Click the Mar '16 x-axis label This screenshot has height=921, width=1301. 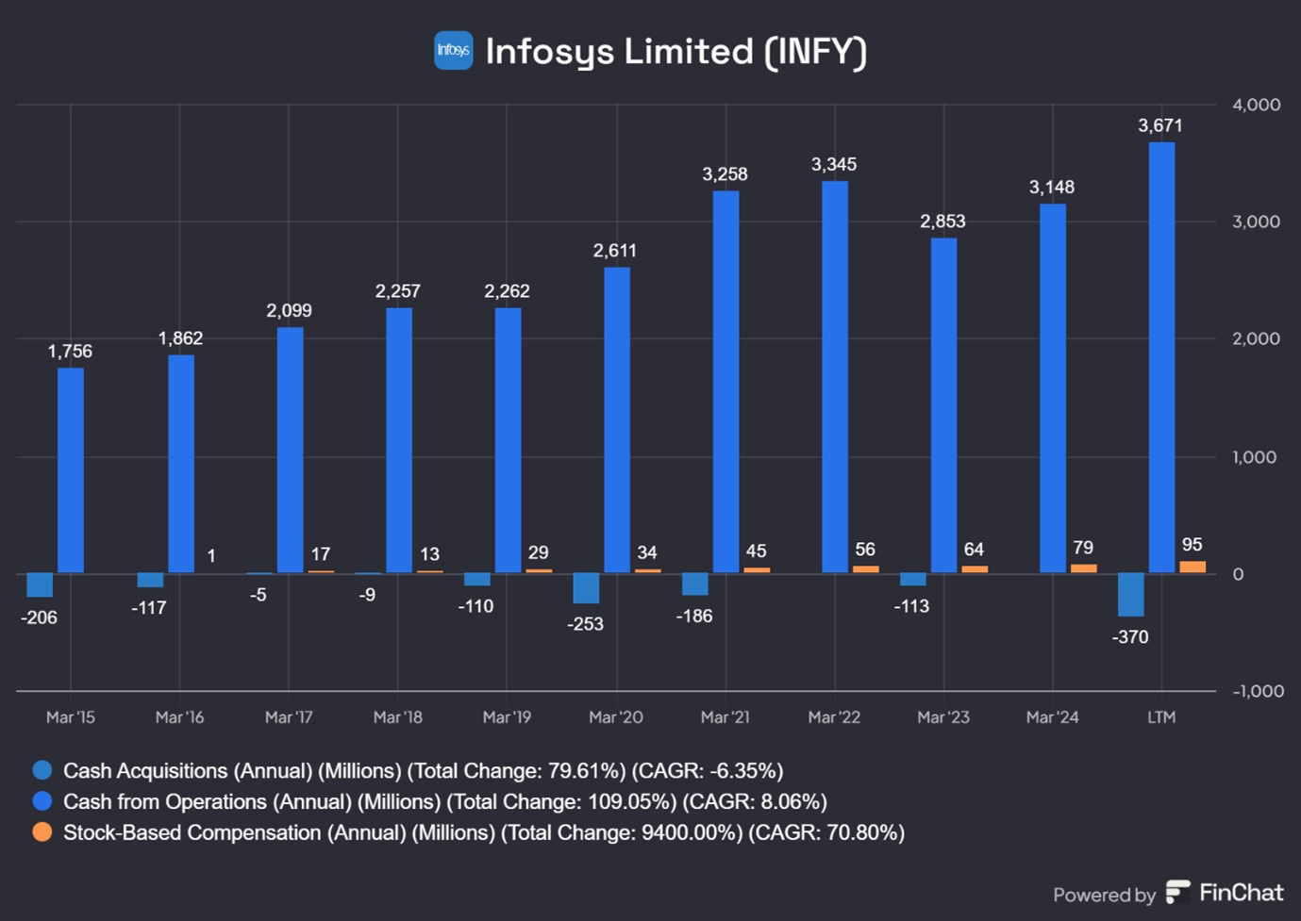pyautogui.click(x=179, y=717)
